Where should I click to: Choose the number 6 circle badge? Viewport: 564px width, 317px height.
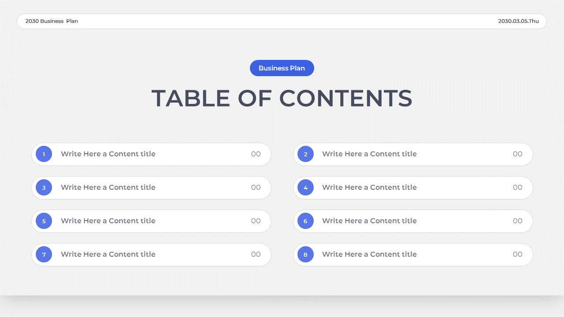pyautogui.click(x=305, y=221)
